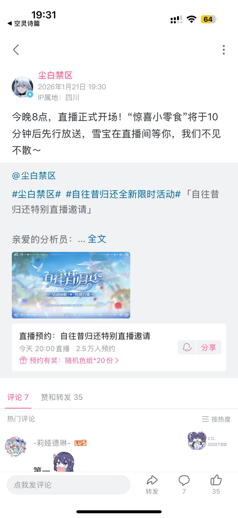238x518 pixels.
Task: Switch to the 评论 7 tab
Action: [x=18, y=397]
